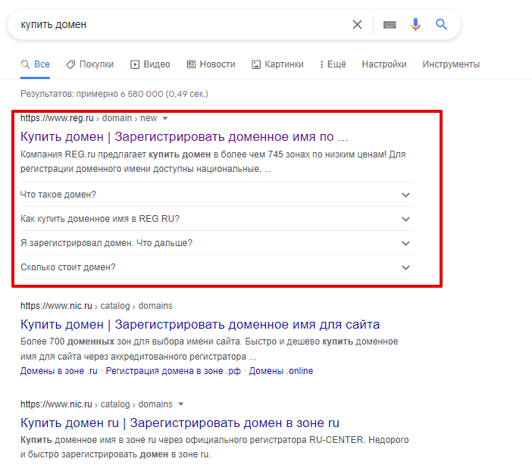Click the blue magnifier search button
Screen dimensions: 532x471
click(441, 24)
